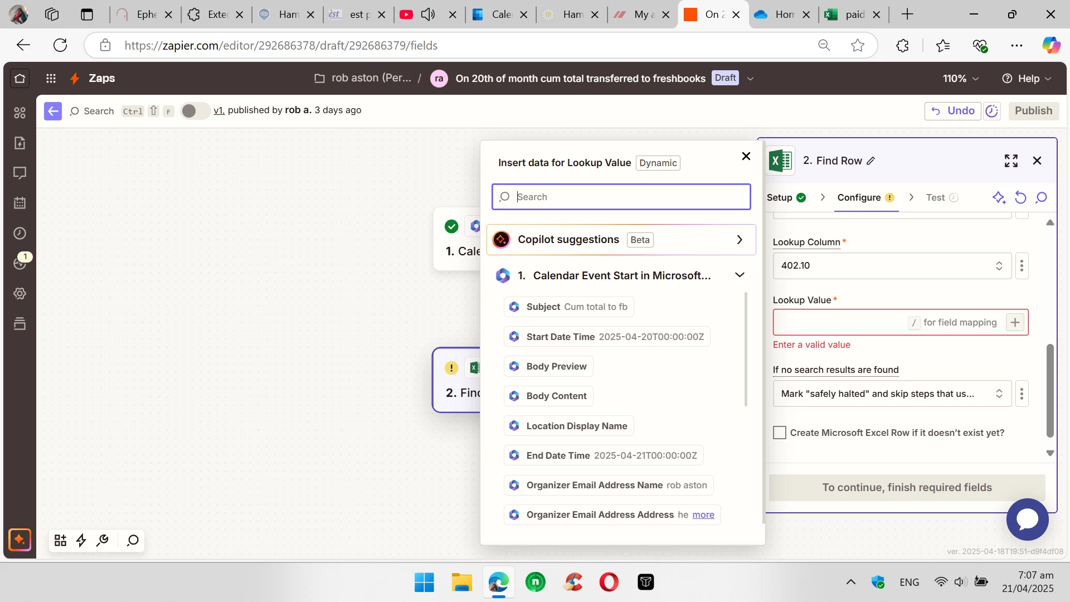
Task: Switch to the Test tab
Action: tap(935, 198)
